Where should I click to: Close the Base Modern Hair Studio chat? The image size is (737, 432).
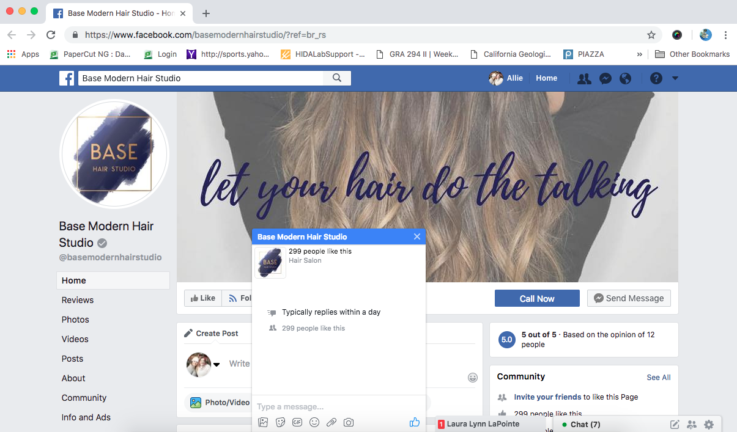(x=417, y=236)
